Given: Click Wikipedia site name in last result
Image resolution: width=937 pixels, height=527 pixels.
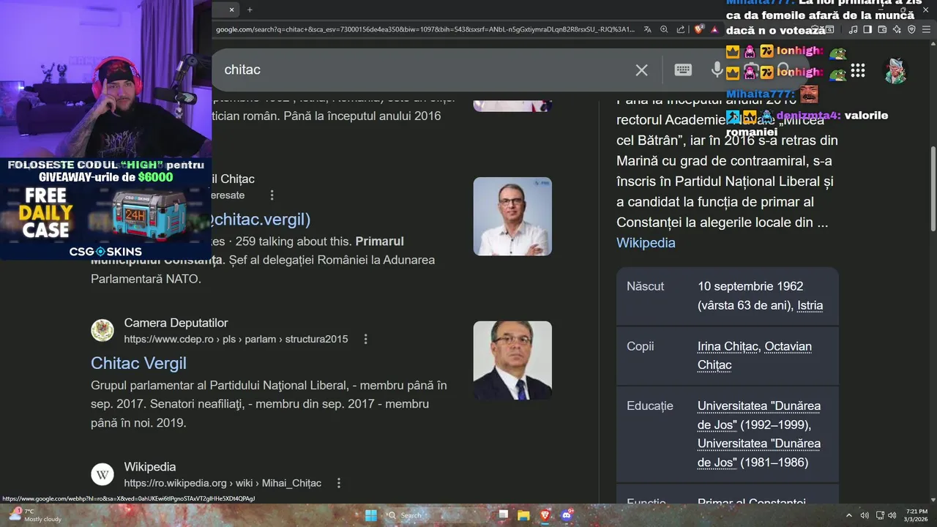Looking at the screenshot, I should [x=150, y=467].
